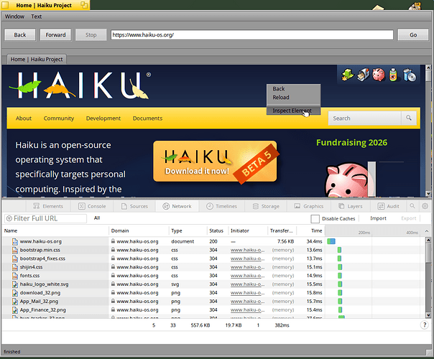This screenshot has width=434, height=359.
Task: Open the Development navigation link
Action: pyautogui.click(x=103, y=118)
